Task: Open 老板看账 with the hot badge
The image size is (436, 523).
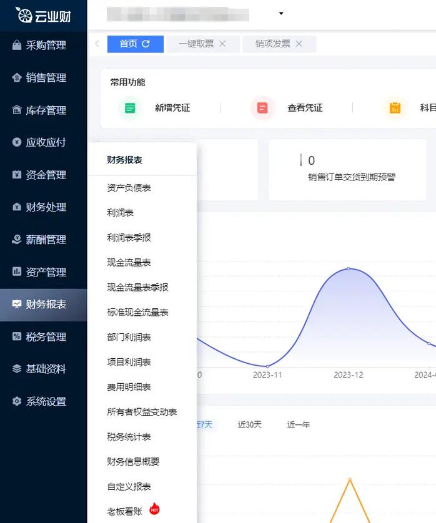Action: click(x=125, y=511)
